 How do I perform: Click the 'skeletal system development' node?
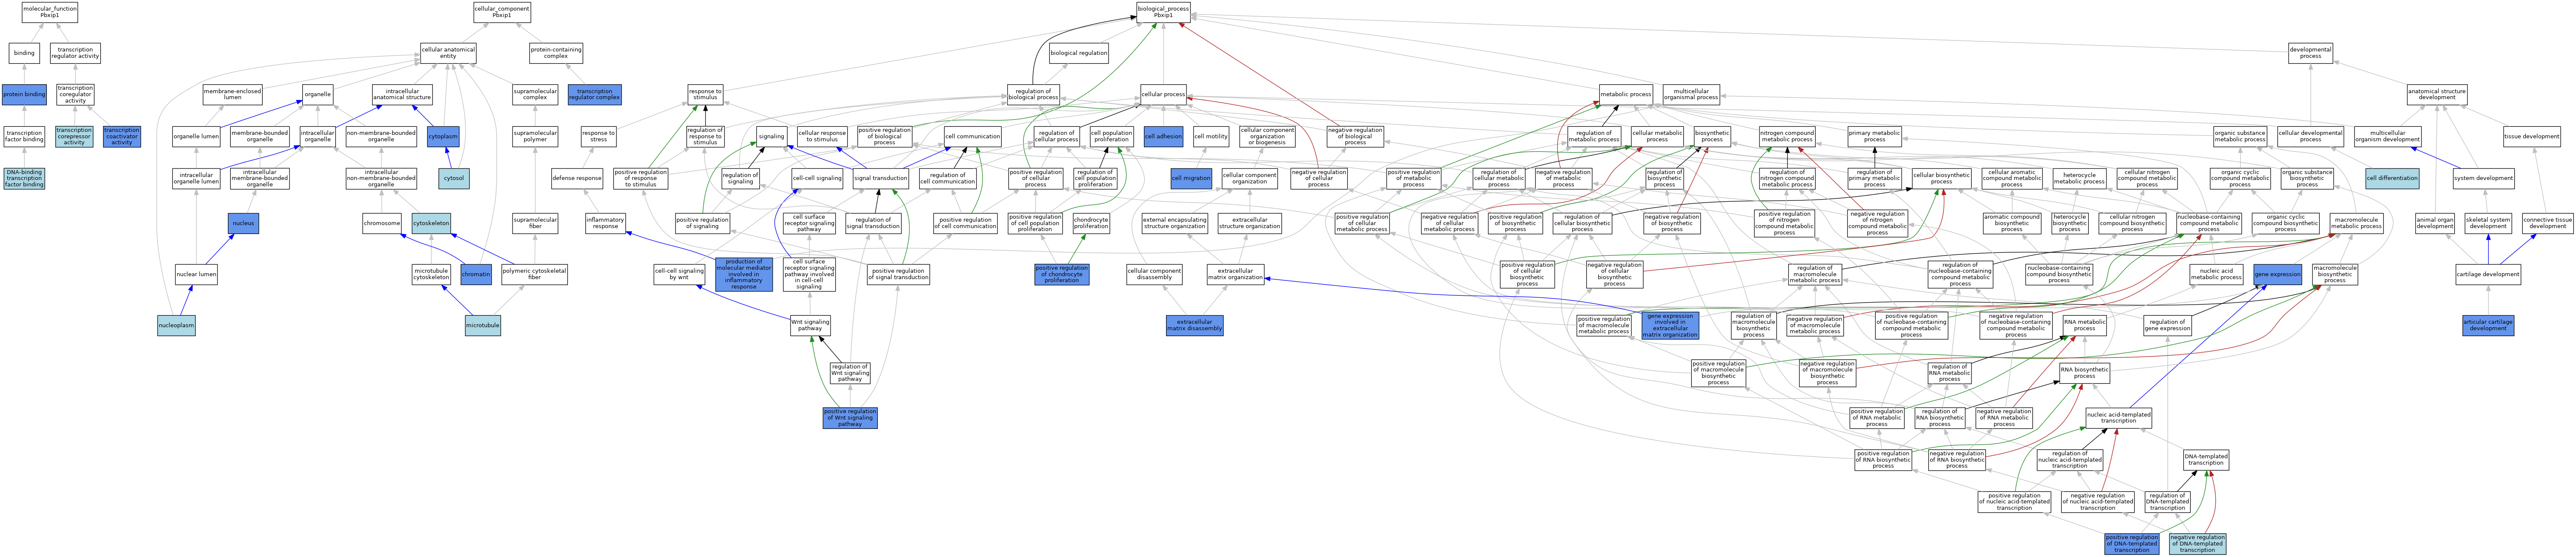pyautogui.click(x=2488, y=224)
